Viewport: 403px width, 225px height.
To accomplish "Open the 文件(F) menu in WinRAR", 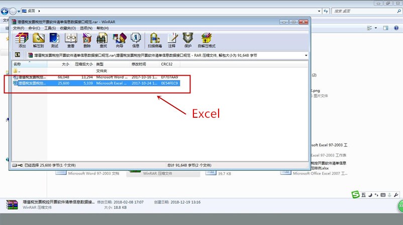I will [x=19, y=28].
